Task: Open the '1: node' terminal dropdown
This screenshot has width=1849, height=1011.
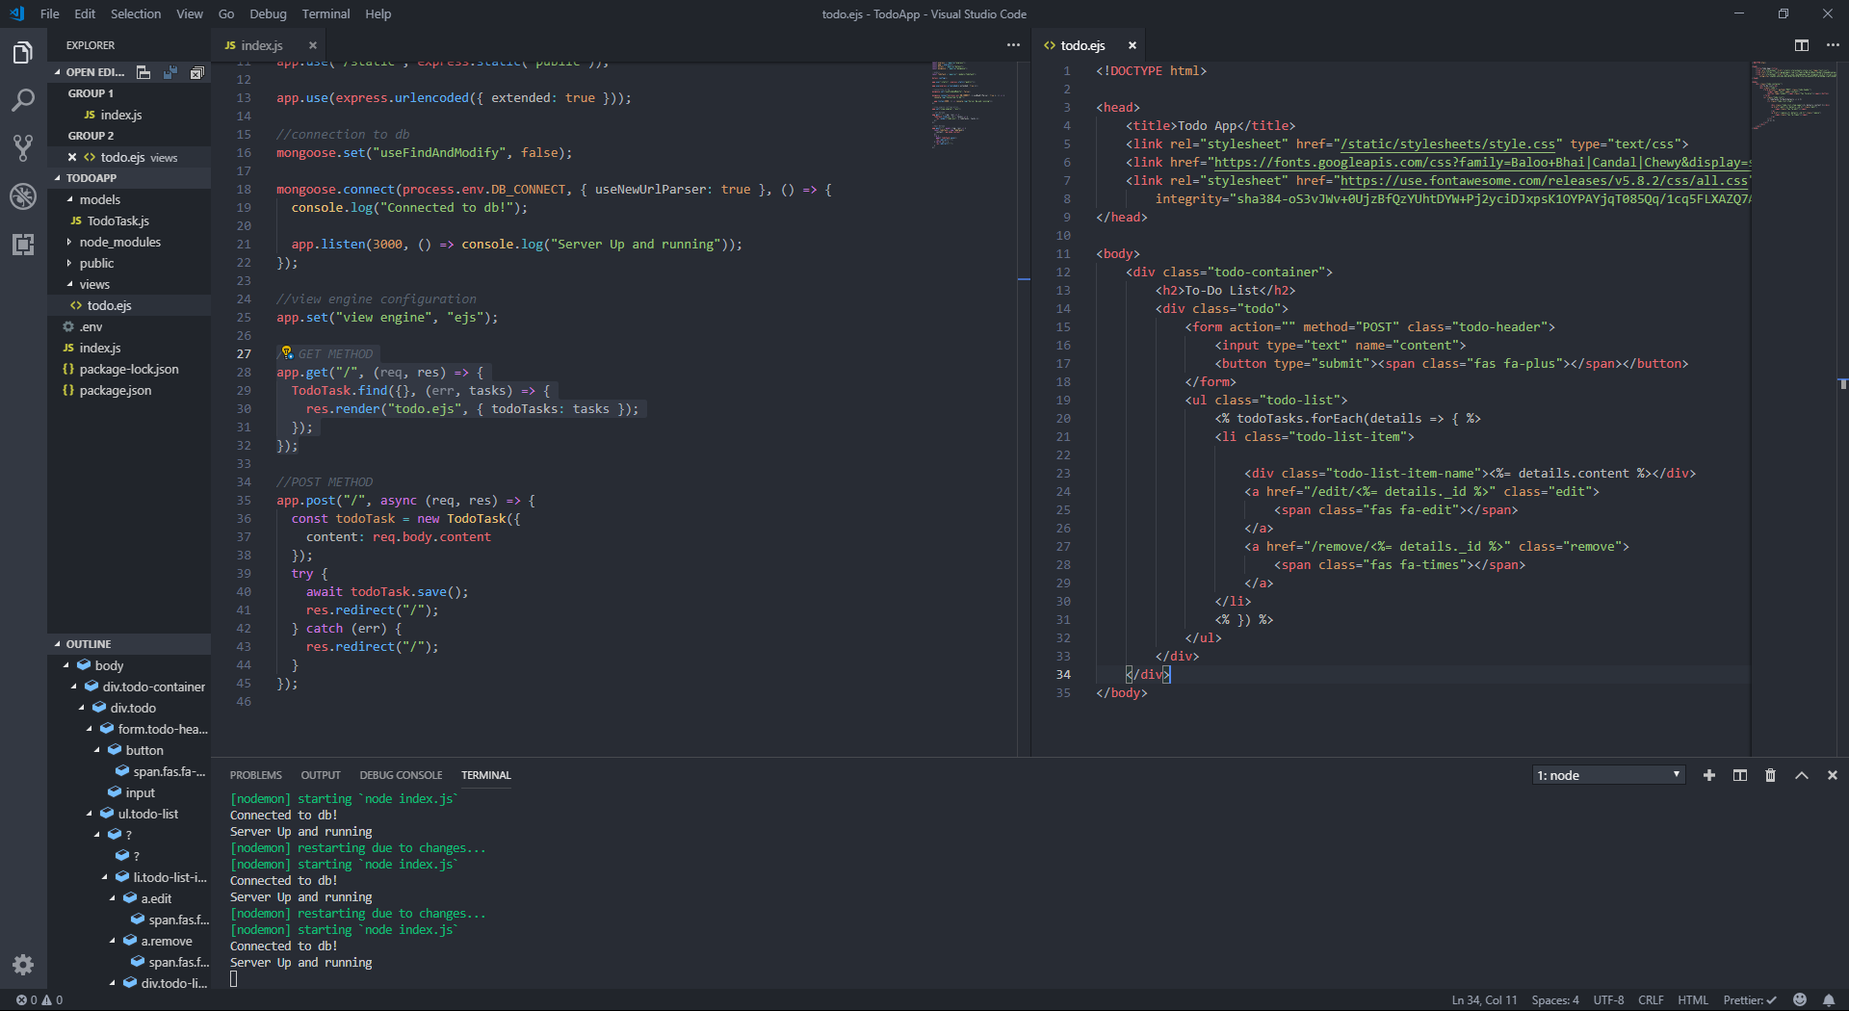Action: tap(1606, 774)
